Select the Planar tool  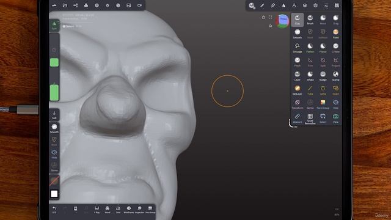click(323, 48)
